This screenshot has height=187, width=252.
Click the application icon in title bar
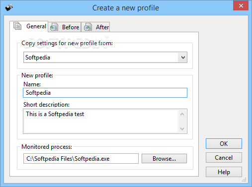pos(9,7)
